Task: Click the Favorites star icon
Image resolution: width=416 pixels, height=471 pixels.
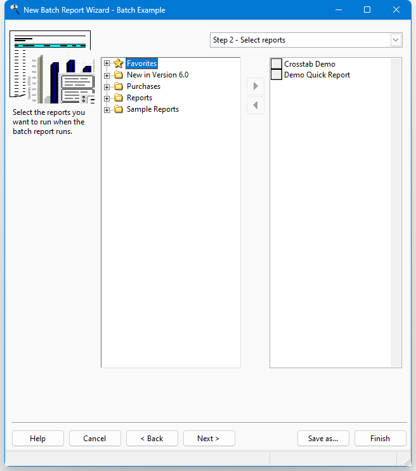Action: tap(118, 63)
